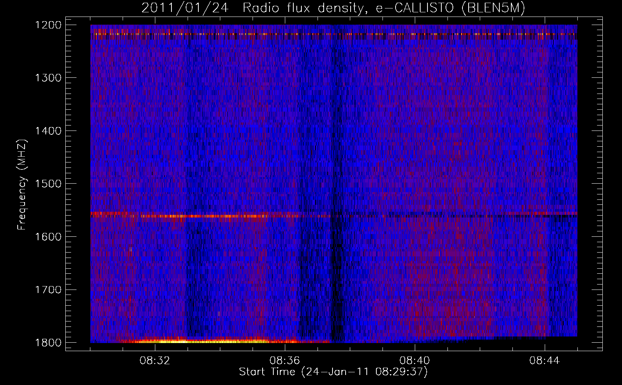Click the 1200 frequency tick label
The width and height of the screenshot is (622, 385).
pos(48,25)
